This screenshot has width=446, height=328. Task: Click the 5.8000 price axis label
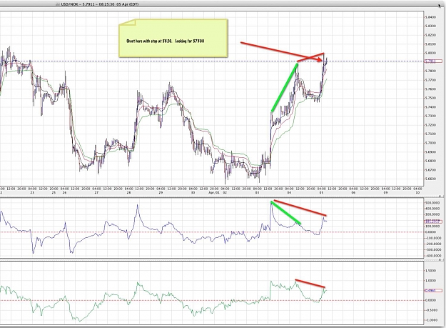(x=431, y=54)
